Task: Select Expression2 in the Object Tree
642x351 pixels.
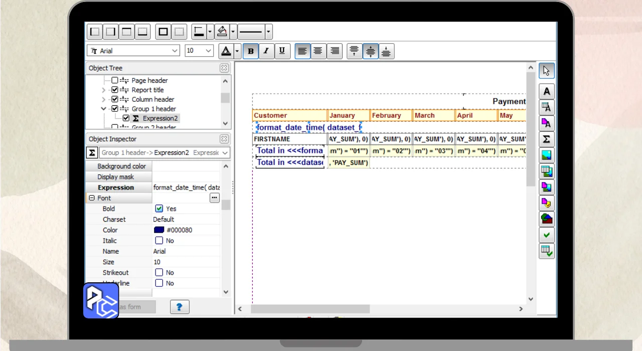Action: click(x=160, y=118)
